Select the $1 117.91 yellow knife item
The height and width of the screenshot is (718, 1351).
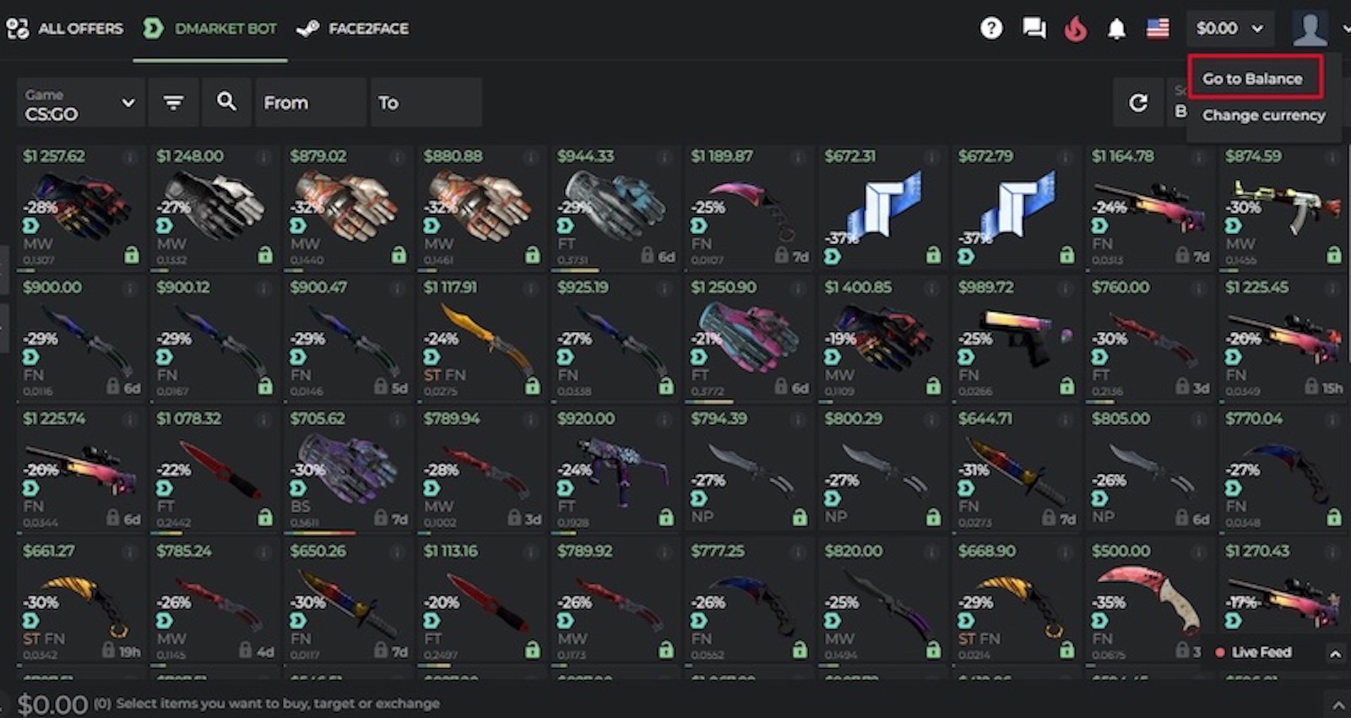[x=481, y=338]
